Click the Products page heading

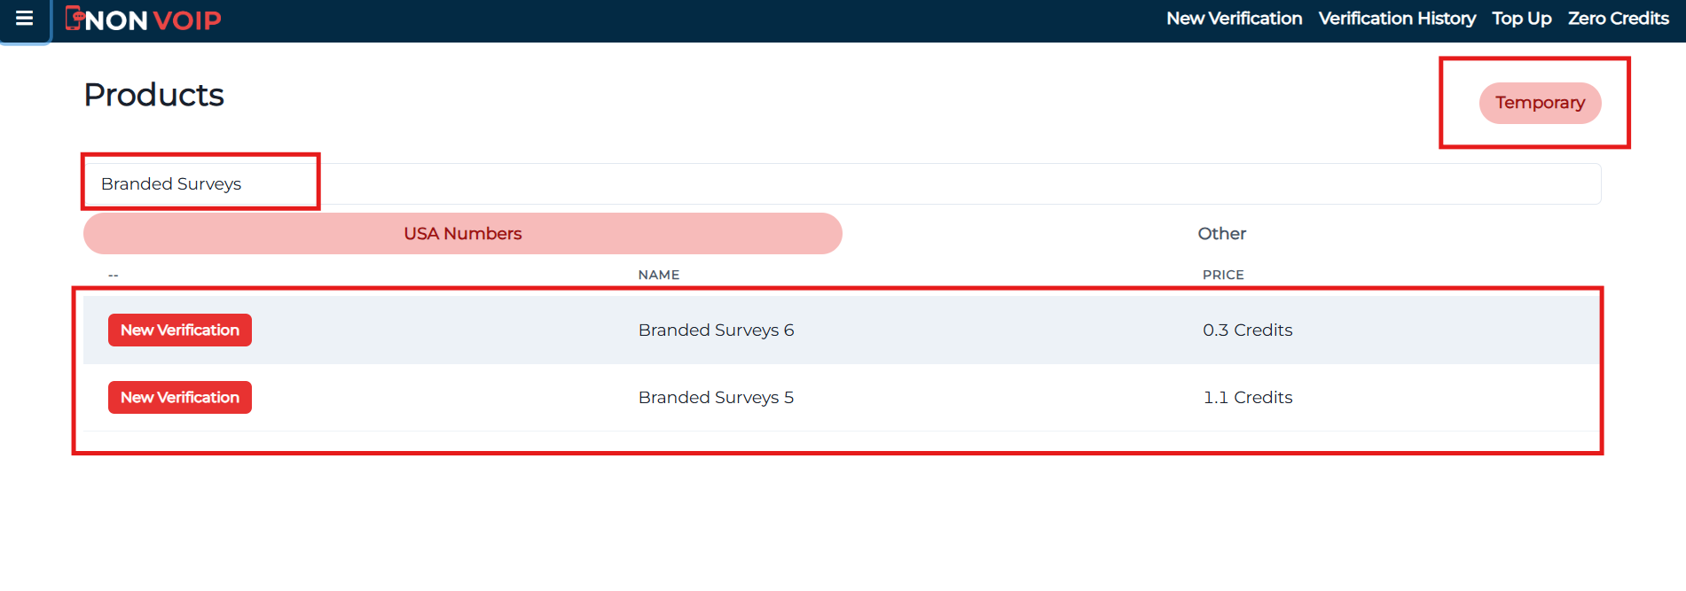click(153, 95)
